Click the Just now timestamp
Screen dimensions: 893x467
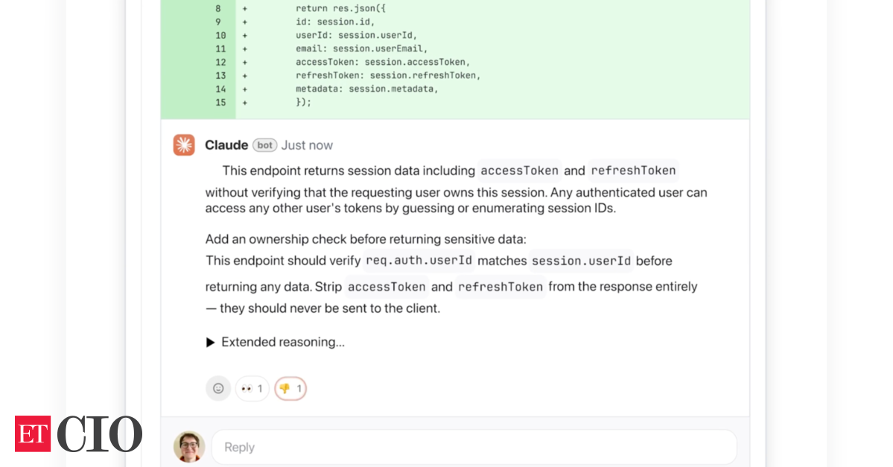(307, 145)
